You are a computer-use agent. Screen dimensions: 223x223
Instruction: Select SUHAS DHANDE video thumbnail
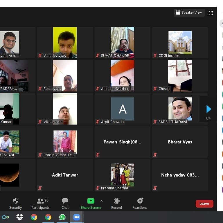(122, 43)
